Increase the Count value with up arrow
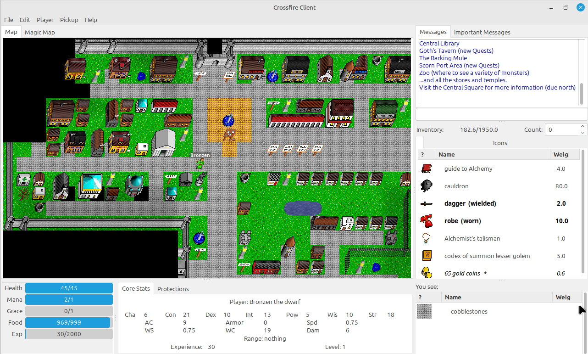588x354 pixels. (x=583, y=127)
